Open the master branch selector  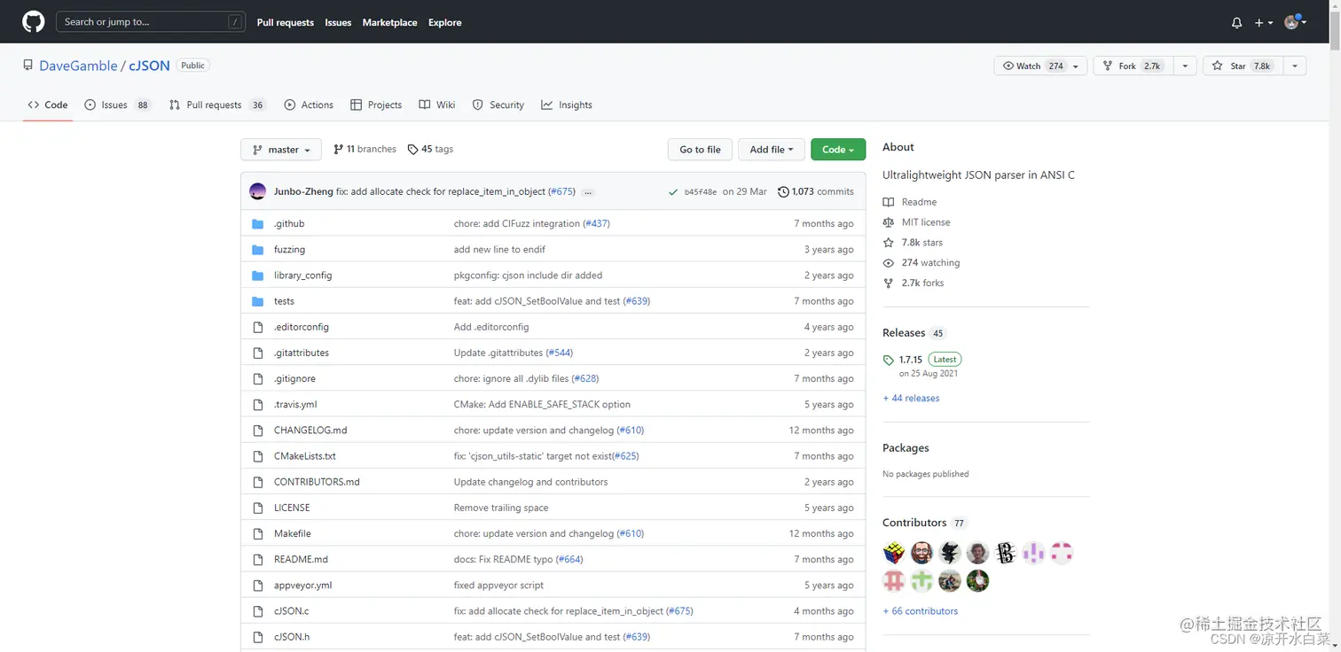pos(281,150)
